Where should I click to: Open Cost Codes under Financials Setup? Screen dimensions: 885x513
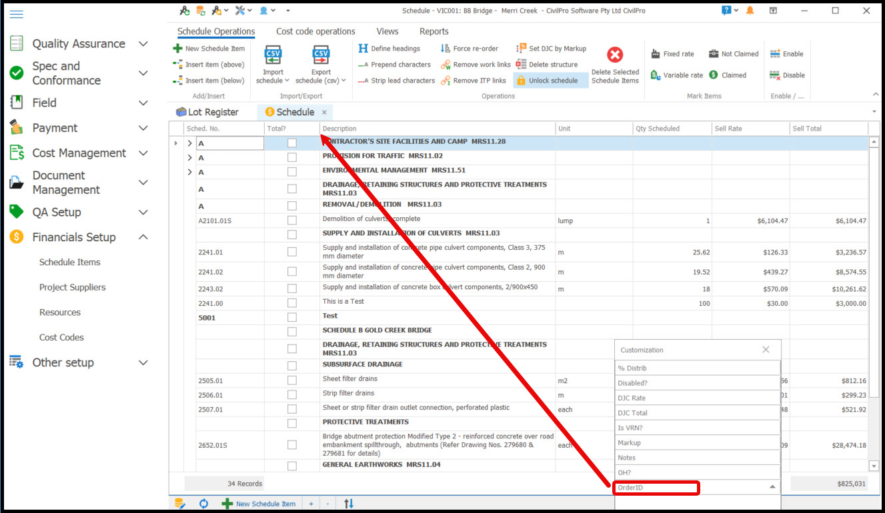(x=61, y=337)
